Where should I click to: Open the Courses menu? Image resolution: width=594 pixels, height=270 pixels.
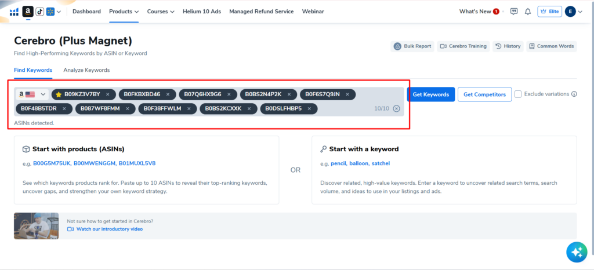[161, 12]
